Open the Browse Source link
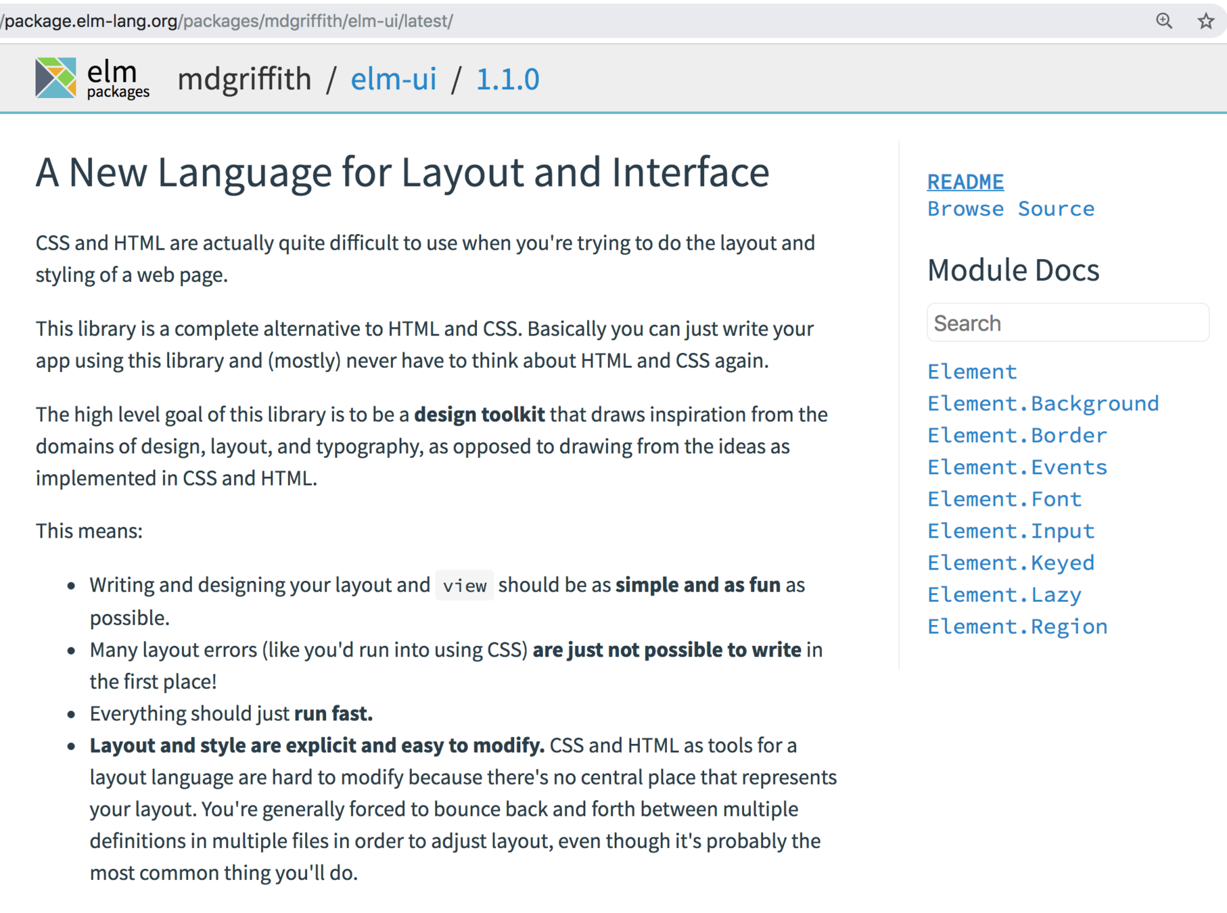The image size is (1227, 913). point(1011,208)
